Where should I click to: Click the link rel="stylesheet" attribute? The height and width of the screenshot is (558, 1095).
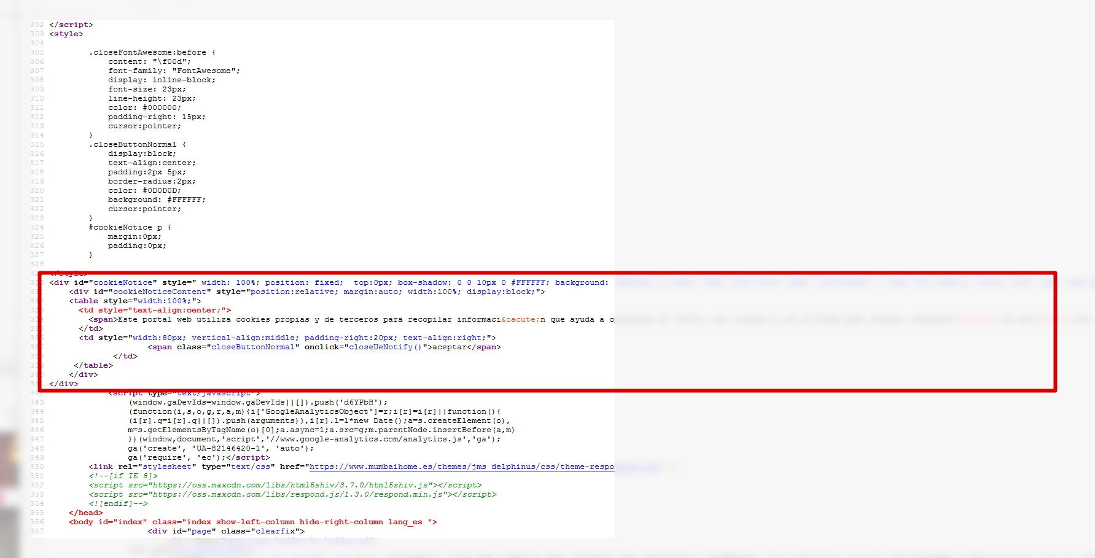[155, 467]
